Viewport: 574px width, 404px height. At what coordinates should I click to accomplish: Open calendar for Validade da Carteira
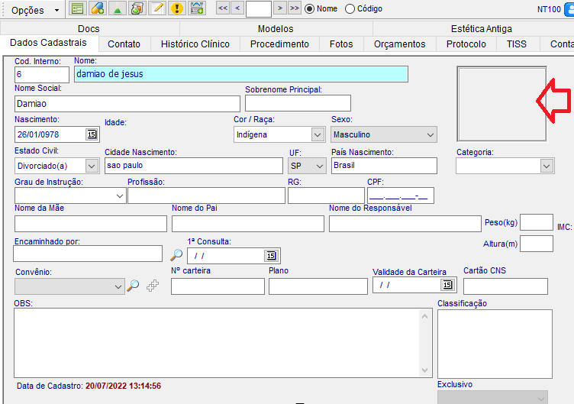point(447,286)
